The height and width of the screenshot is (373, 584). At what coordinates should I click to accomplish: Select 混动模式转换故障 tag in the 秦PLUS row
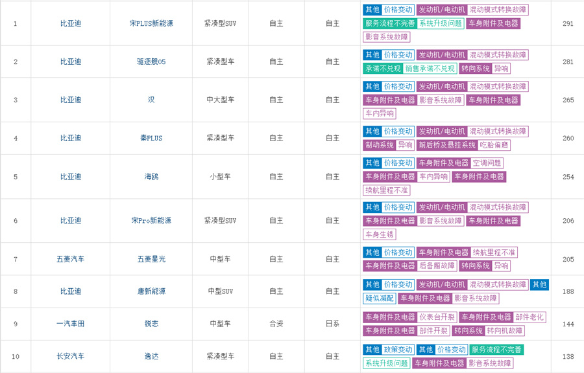[x=498, y=131]
